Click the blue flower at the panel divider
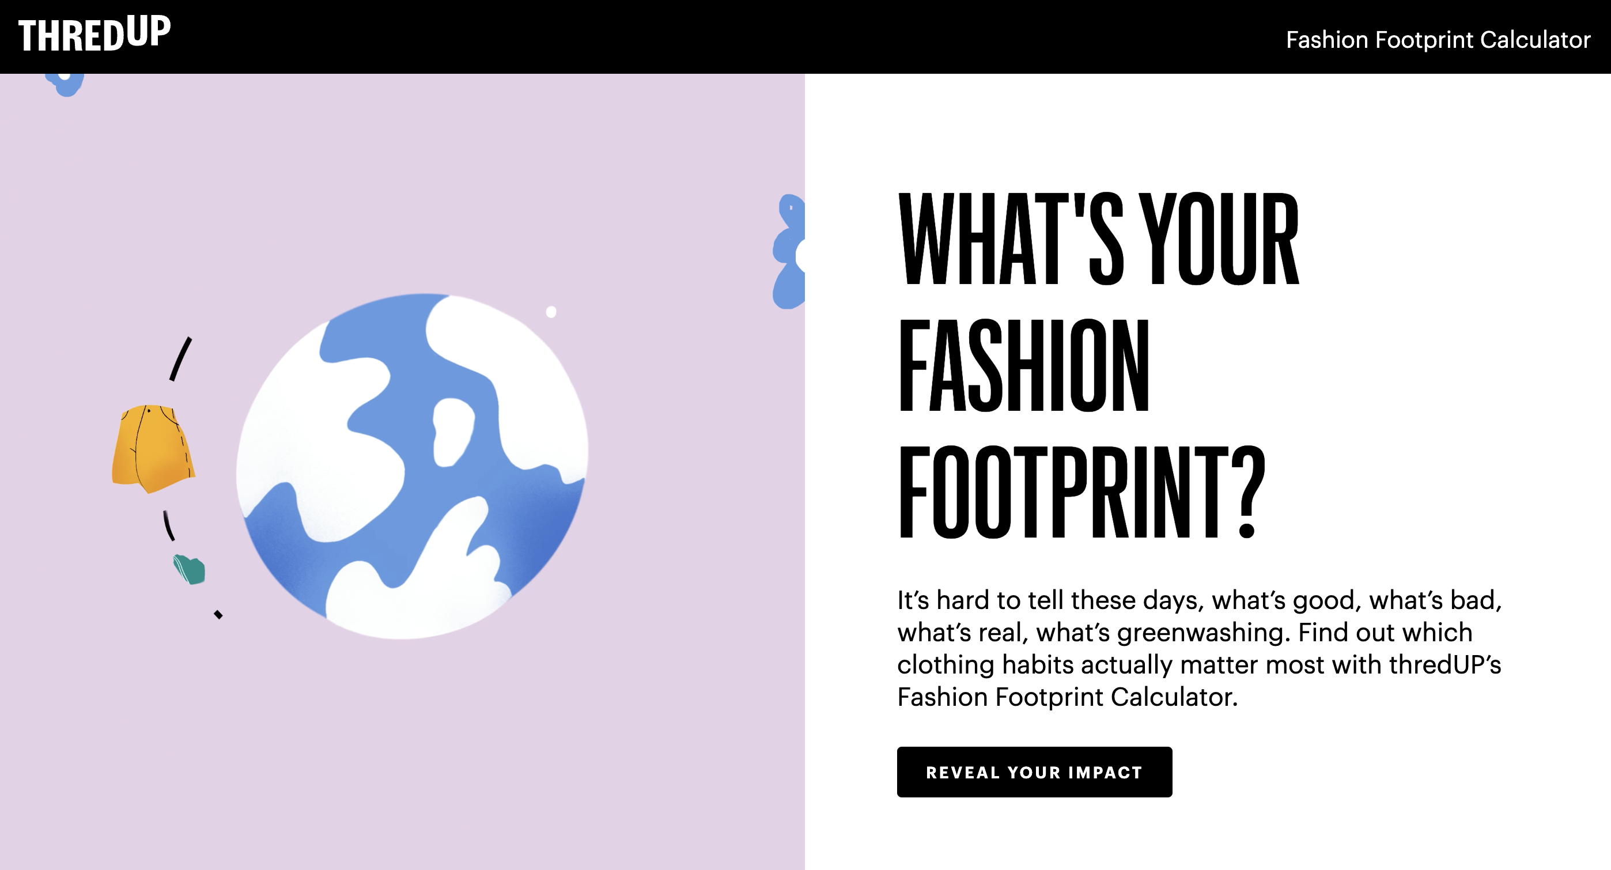Viewport: 1611px width, 870px height. 789,252
